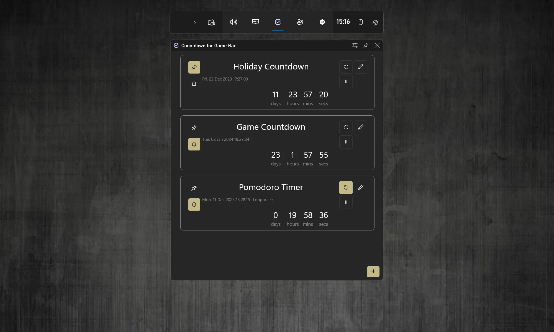Click the Countdown for Game Bar title text
The image size is (554, 332).
click(208, 46)
